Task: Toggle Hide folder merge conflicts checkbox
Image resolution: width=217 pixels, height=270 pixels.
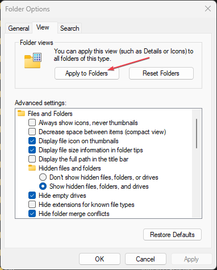Action: tap(32, 214)
